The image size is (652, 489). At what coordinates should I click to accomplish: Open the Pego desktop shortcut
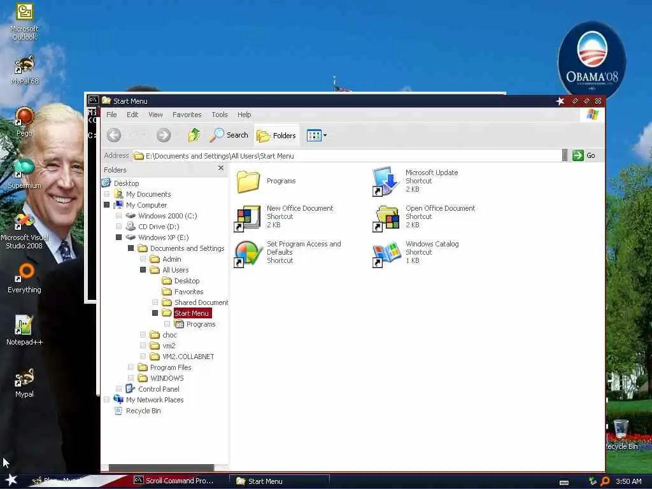(x=24, y=122)
